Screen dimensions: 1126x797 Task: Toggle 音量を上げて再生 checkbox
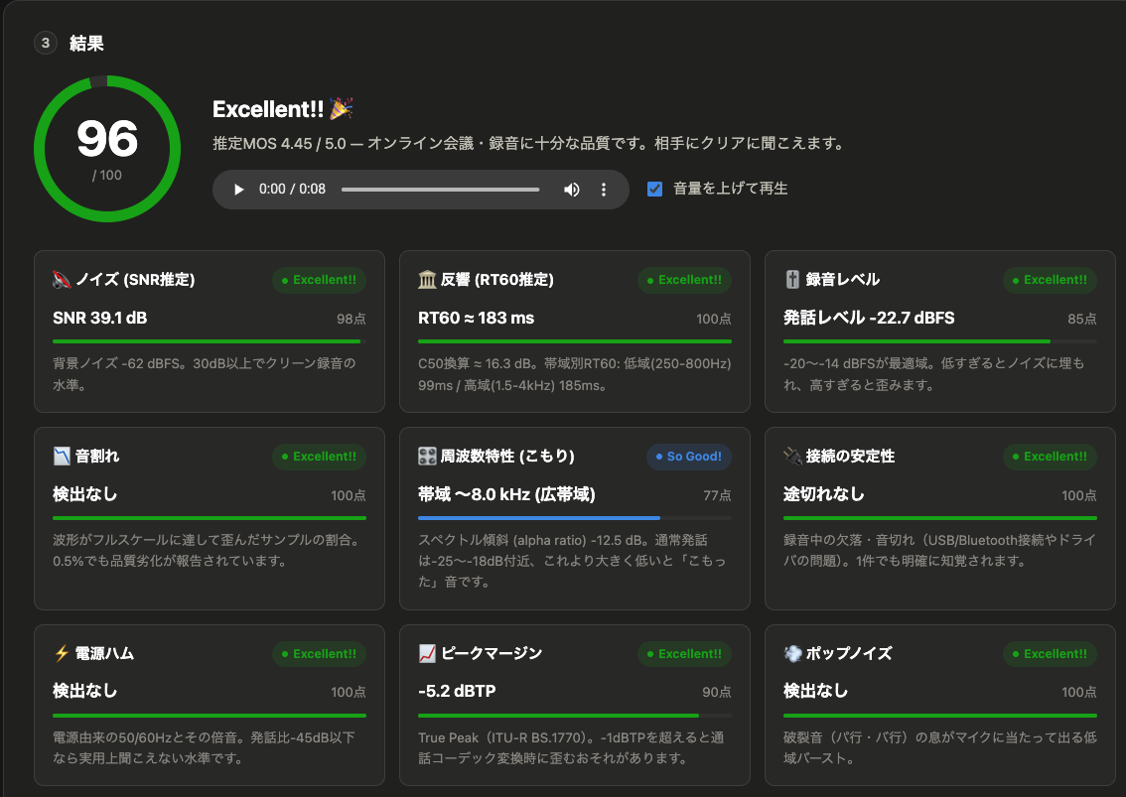[655, 189]
